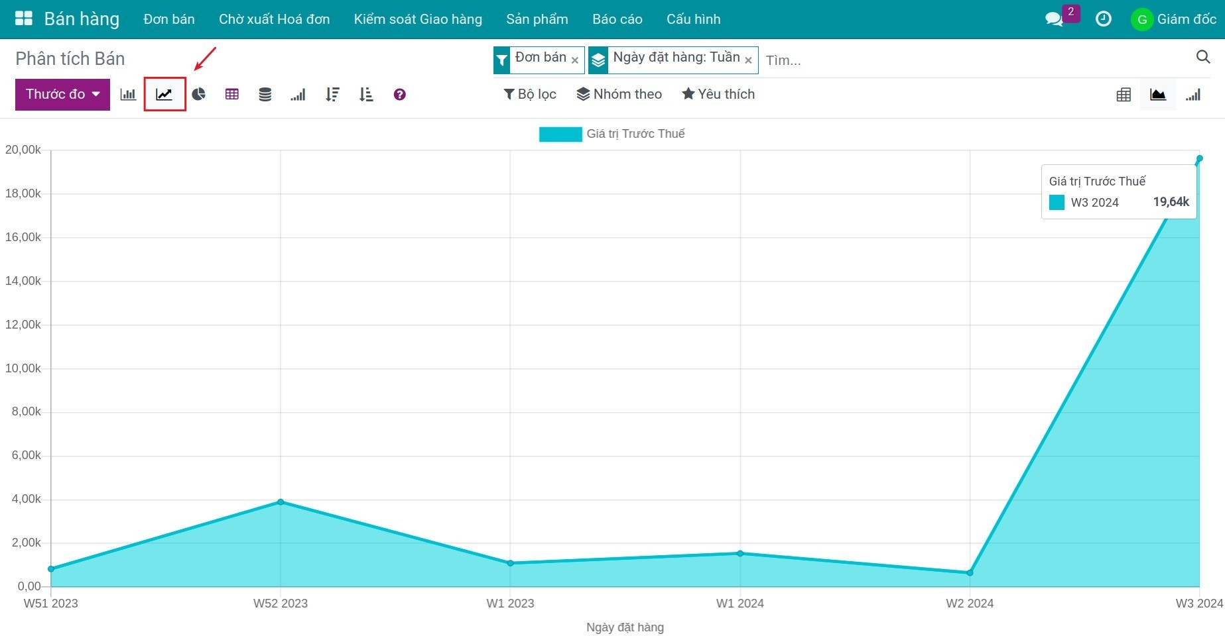Click the purple table icon beside pie chart
The image size is (1225, 636).
point(231,95)
